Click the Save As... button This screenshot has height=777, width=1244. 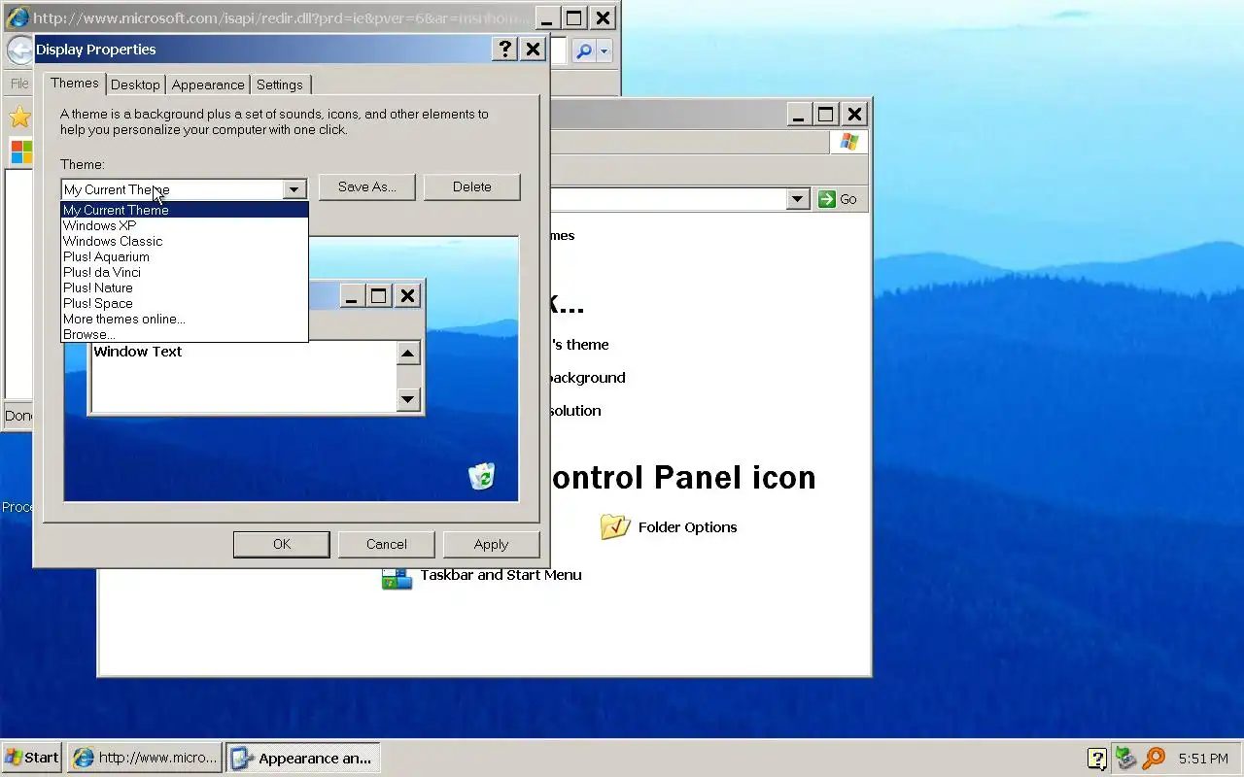pos(367,186)
